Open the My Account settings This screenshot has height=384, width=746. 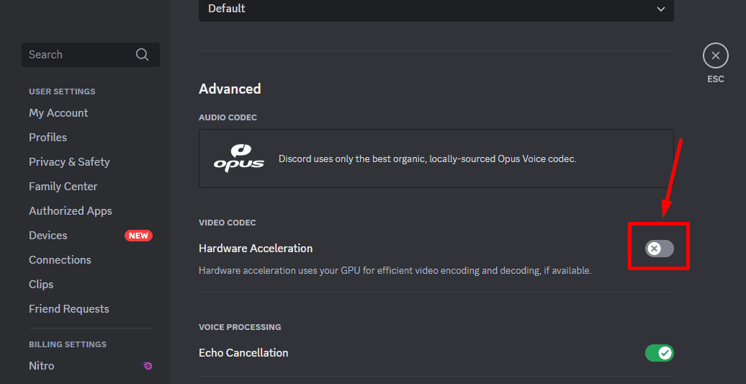(x=58, y=113)
